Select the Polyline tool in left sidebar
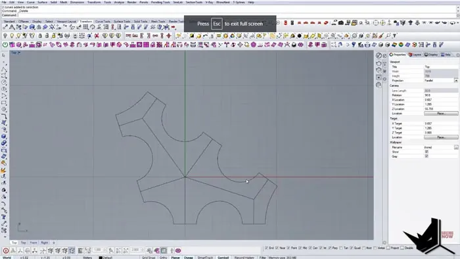 pos(3,69)
